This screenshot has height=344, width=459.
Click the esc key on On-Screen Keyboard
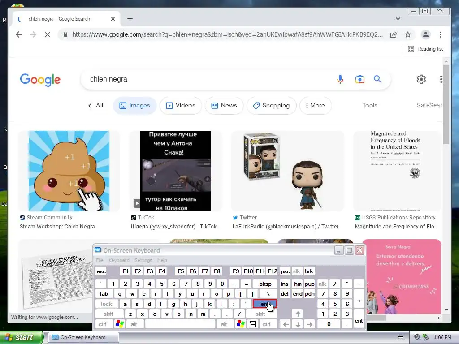click(x=101, y=271)
